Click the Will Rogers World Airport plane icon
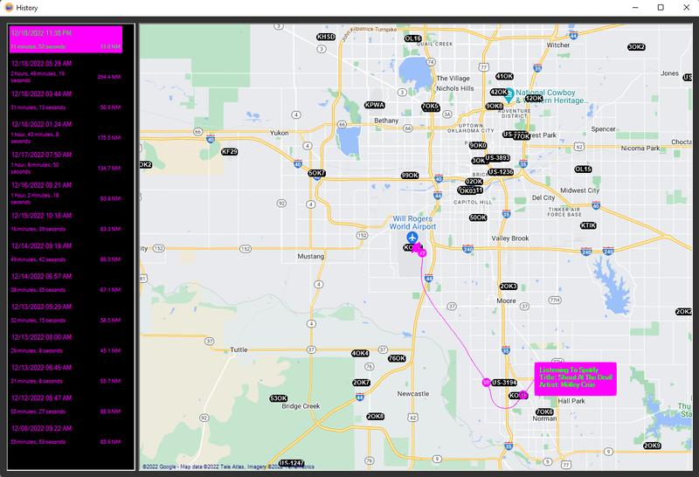Screen dimensions: 699x477 click(412, 237)
